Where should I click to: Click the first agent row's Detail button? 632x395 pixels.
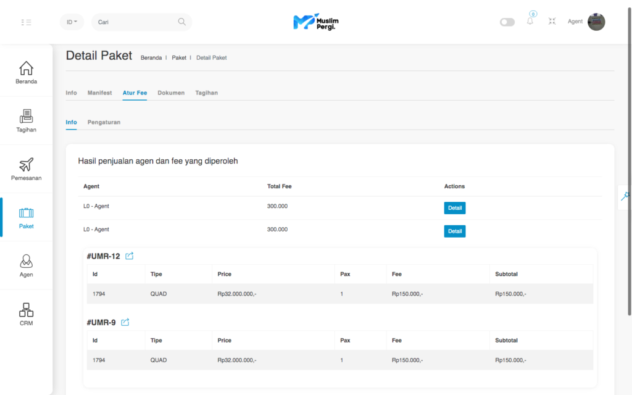454,208
